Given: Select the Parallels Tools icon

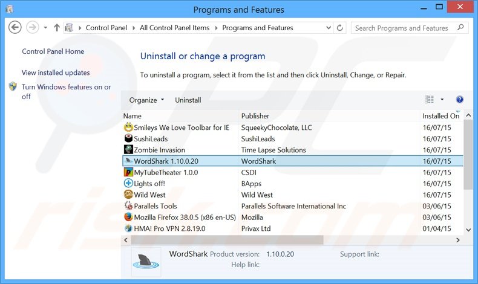Looking at the screenshot, I should [128, 205].
